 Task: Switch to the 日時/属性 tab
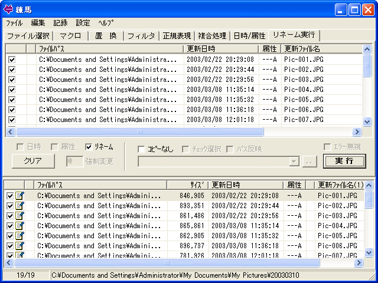(249, 36)
